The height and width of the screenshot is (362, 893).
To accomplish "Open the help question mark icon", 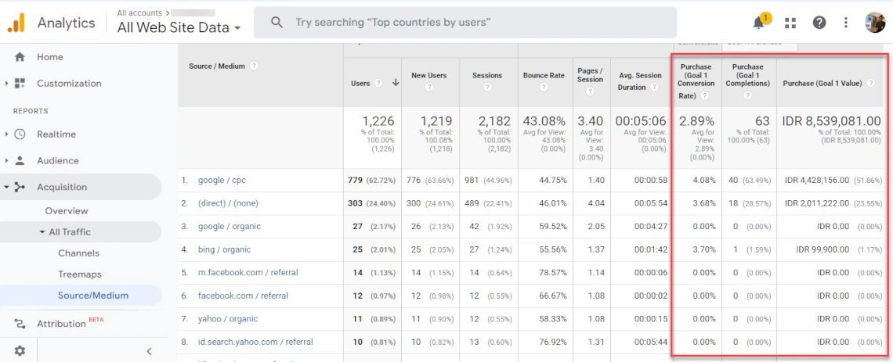I will [819, 23].
